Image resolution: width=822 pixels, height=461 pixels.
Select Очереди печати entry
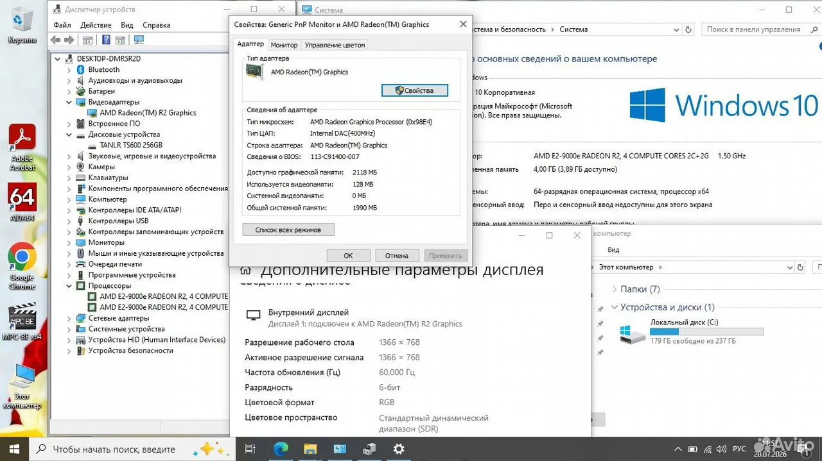[x=115, y=264]
